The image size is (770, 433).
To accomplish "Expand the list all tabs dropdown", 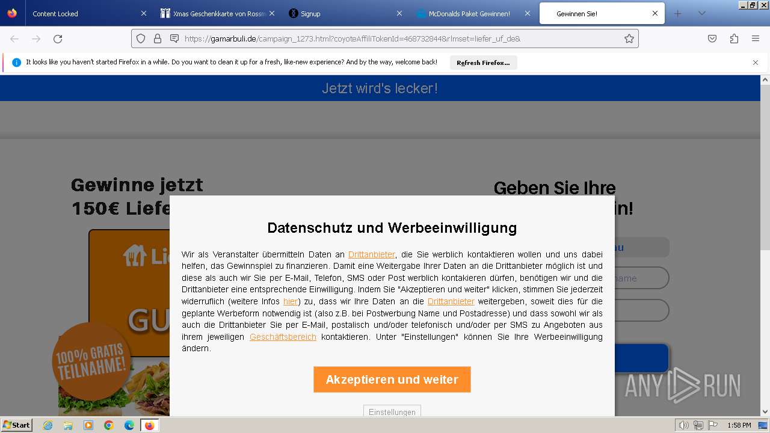I will pos(701,13).
